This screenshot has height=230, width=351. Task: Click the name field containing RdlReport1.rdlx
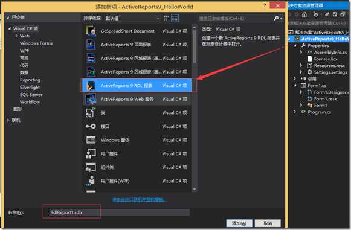[x=119, y=212]
